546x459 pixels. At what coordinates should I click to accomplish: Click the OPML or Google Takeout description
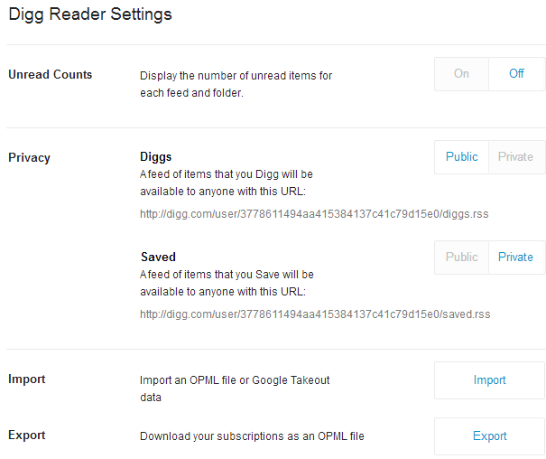point(235,389)
